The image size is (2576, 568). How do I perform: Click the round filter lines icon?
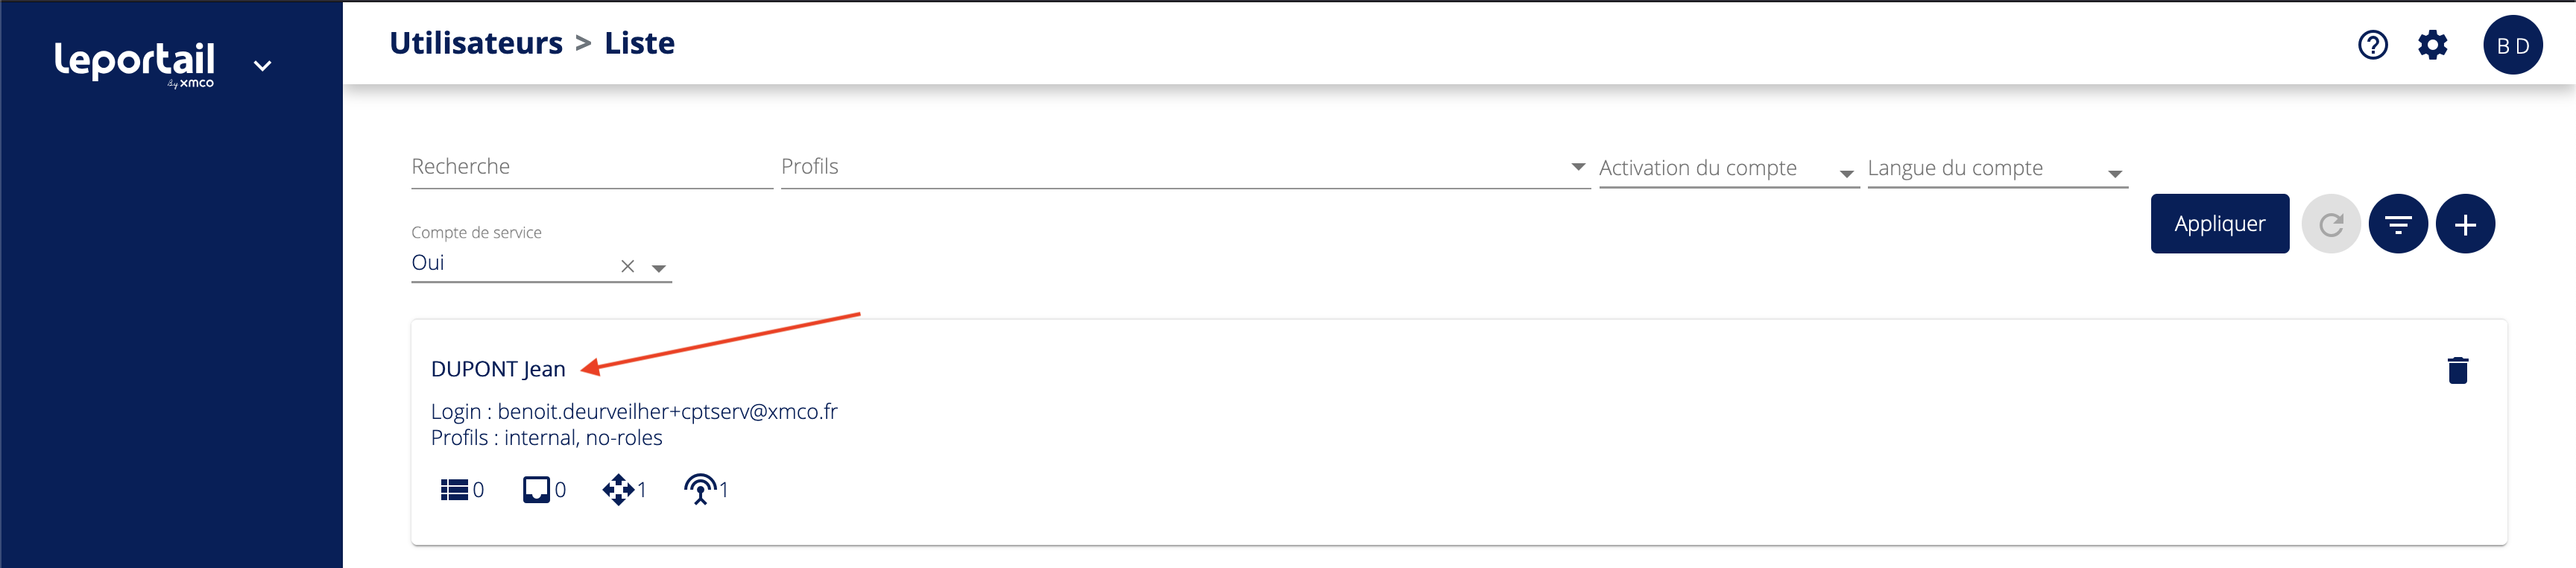2398,224
